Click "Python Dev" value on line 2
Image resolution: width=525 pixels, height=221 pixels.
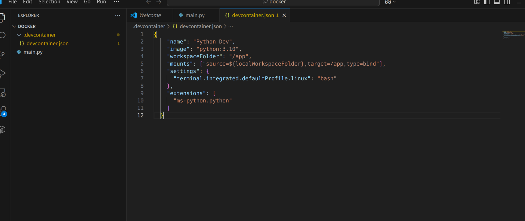[x=212, y=42]
